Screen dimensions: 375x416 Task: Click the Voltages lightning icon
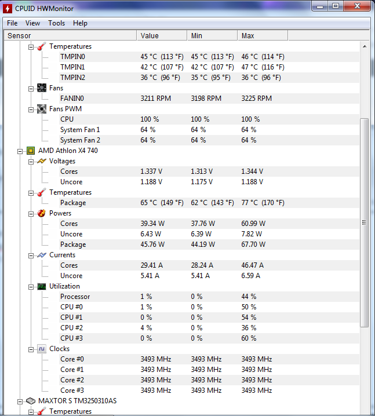(x=41, y=161)
